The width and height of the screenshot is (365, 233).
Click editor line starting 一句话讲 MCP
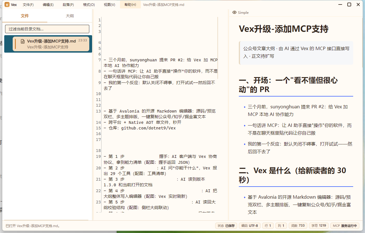point(161,74)
